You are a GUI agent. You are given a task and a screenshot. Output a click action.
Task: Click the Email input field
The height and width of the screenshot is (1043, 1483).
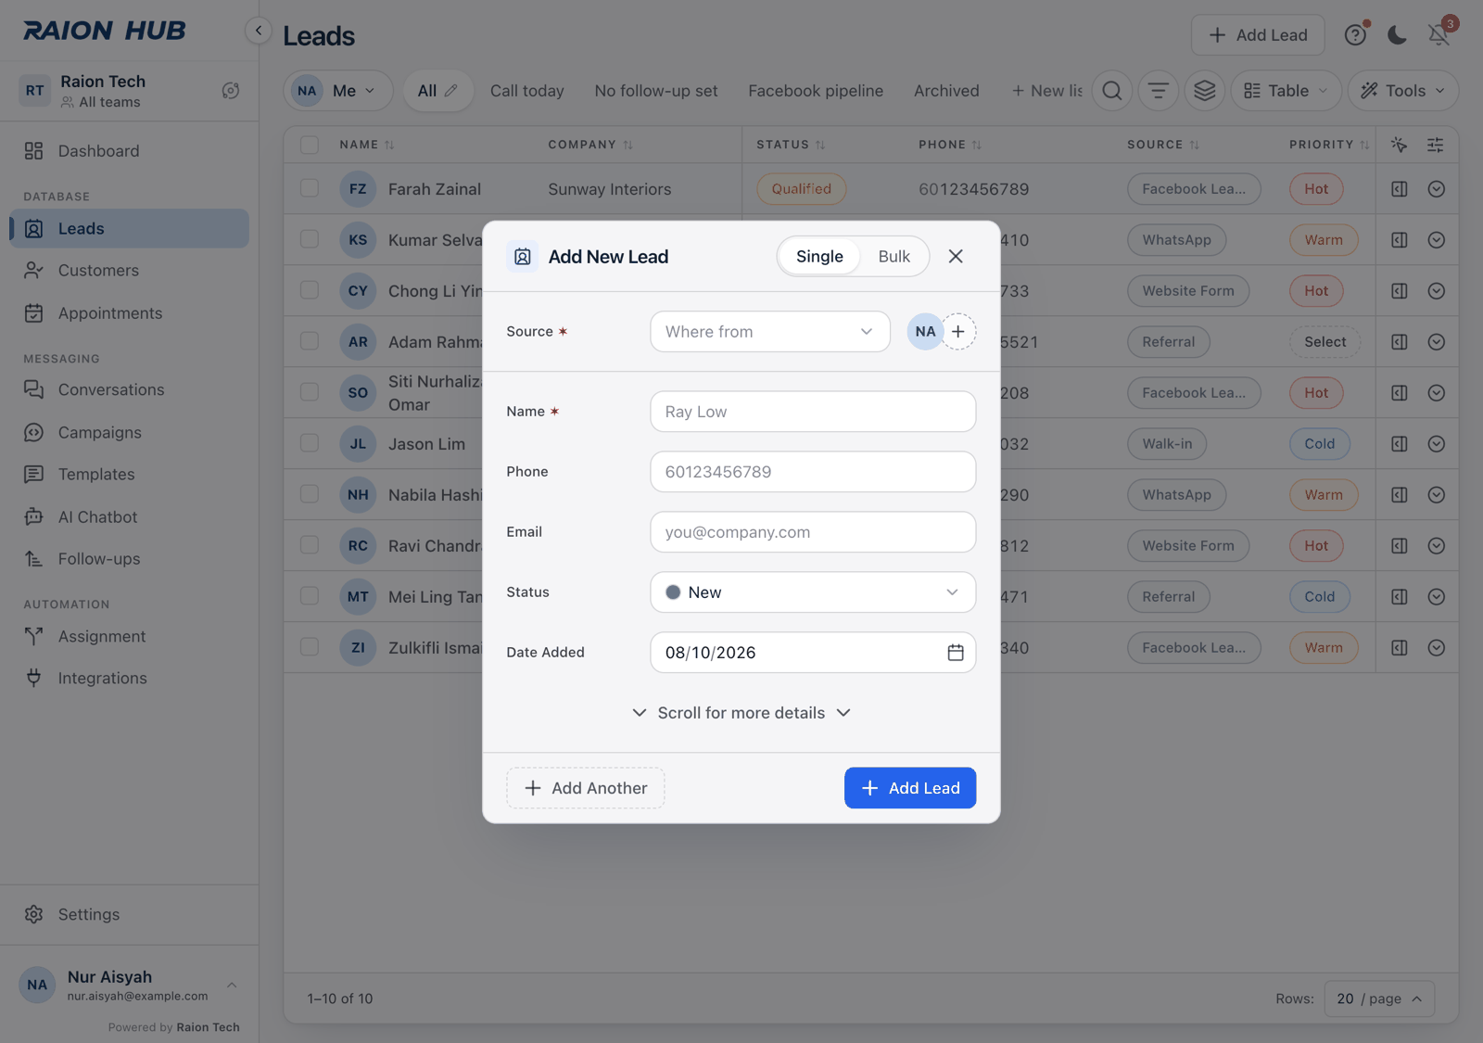point(813,532)
